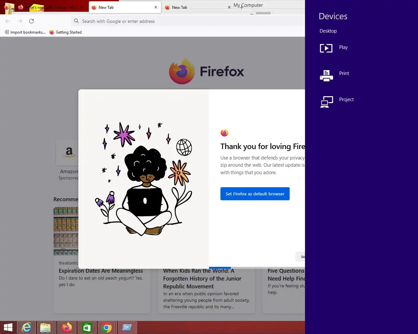
Task: Open the Expiration Dates Are Meaningless article
Action: click(101, 271)
